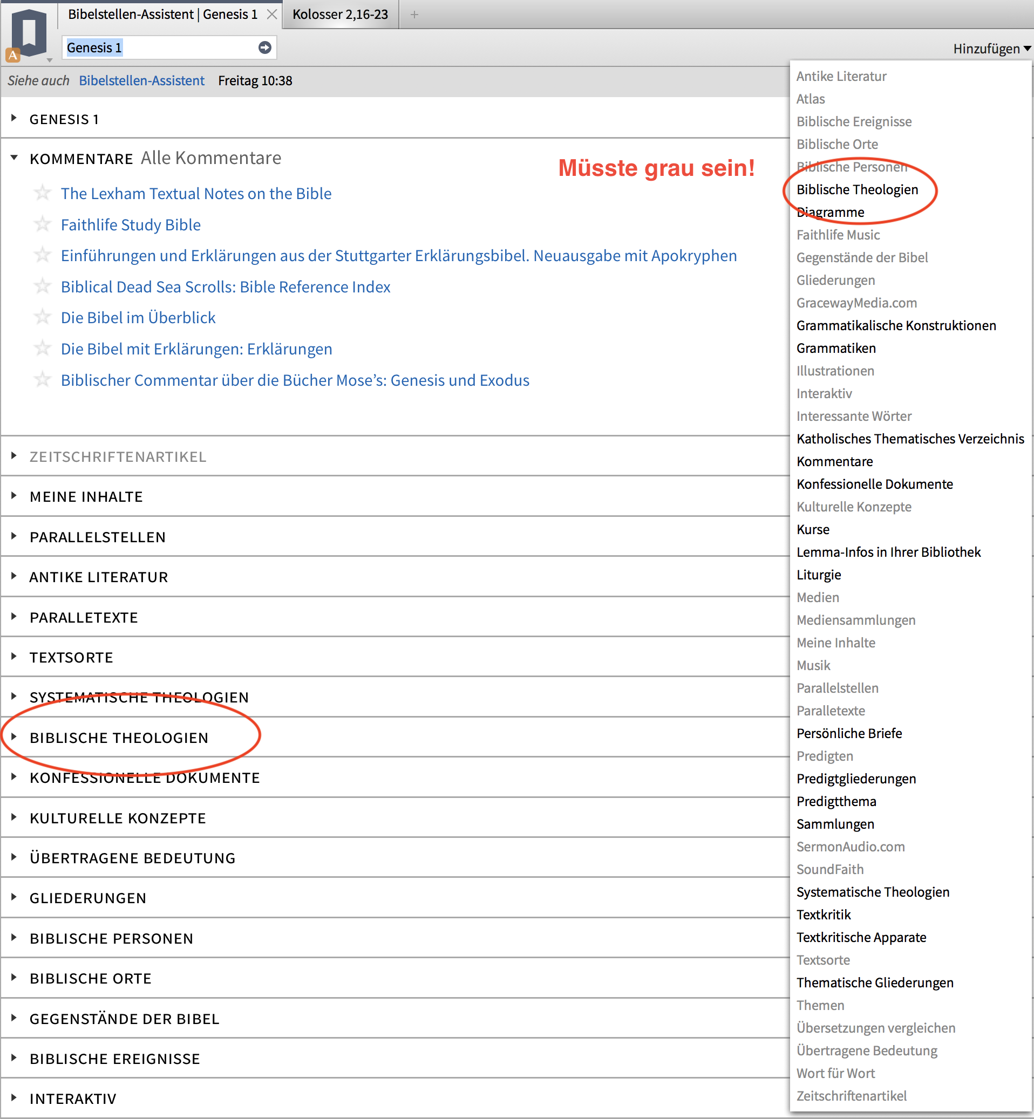Star Biblical Dead Sea Scrolls entry
The width and height of the screenshot is (1034, 1119).
click(42, 286)
